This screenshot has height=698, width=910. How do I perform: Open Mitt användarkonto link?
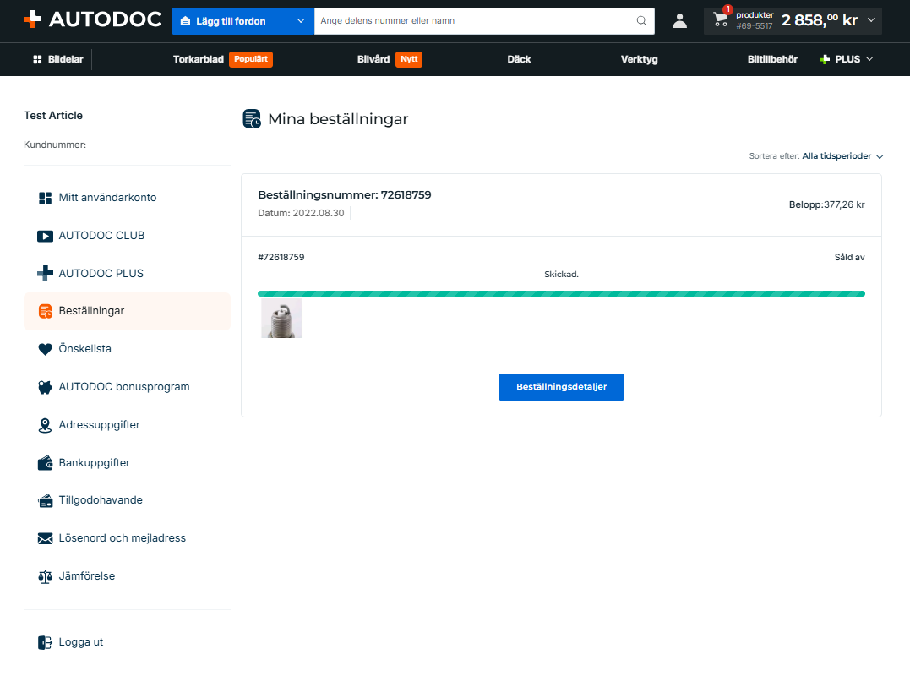tap(107, 198)
